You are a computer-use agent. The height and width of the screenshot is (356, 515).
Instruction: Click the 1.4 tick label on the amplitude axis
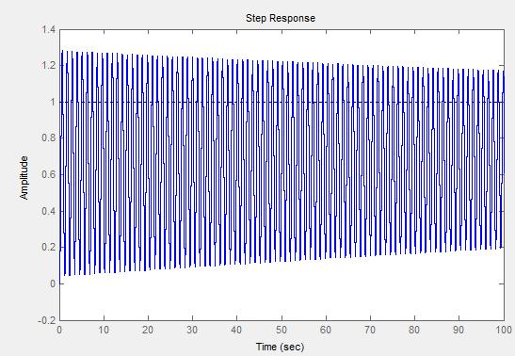pos(49,29)
